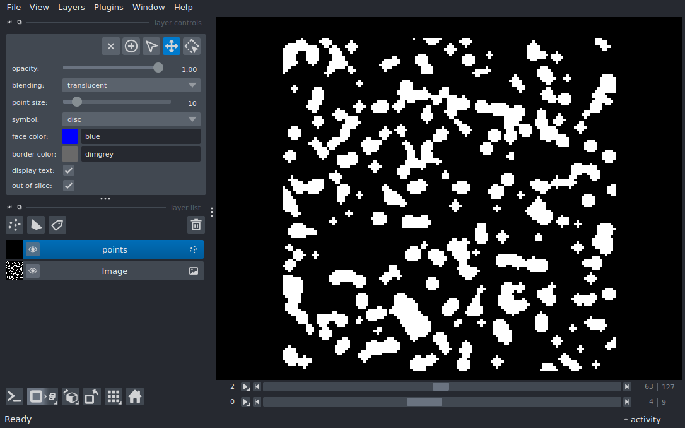Click the points layer type icon
Image resolution: width=685 pixels, height=428 pixels.
coord(194,249)
